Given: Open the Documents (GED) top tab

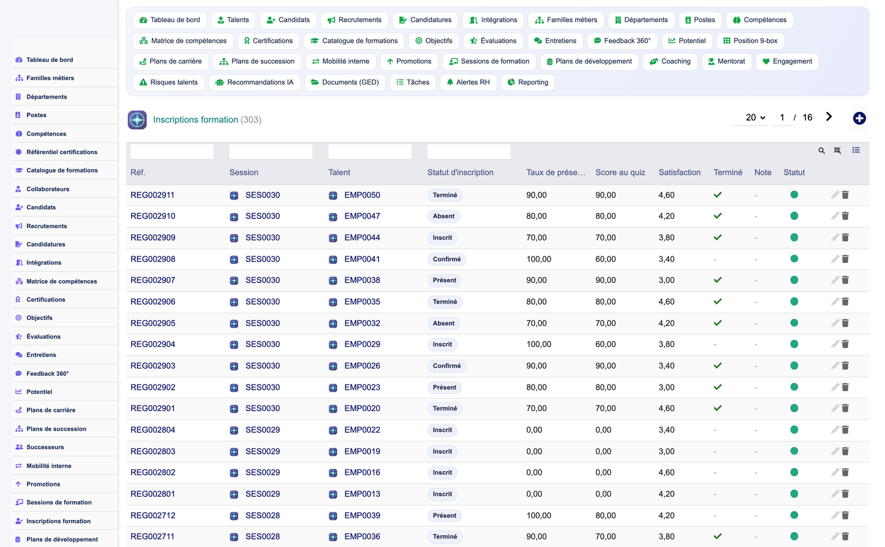Looking at the screenshot, I should 345,83.
